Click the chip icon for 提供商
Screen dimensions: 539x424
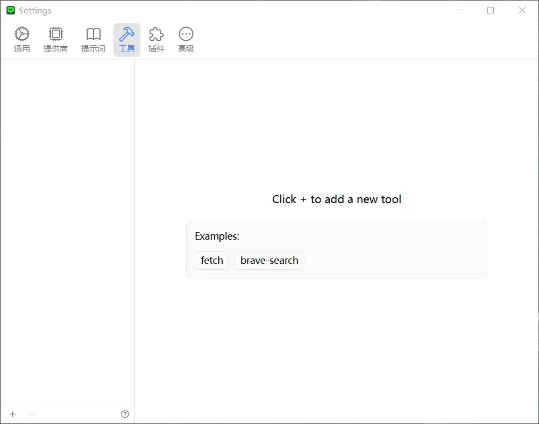pyautogui.click(x=55, y=34)
